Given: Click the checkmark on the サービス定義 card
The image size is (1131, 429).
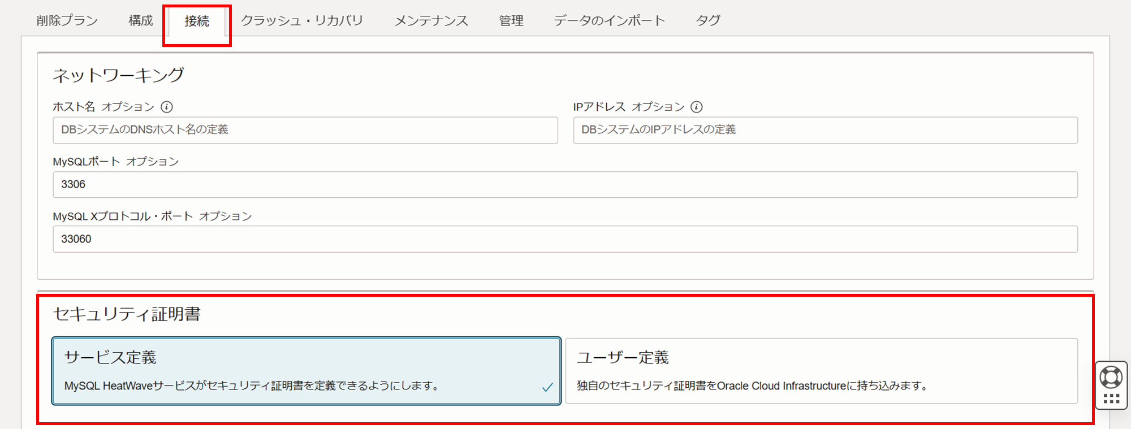Looking at the screenshot, I should 547,387.
